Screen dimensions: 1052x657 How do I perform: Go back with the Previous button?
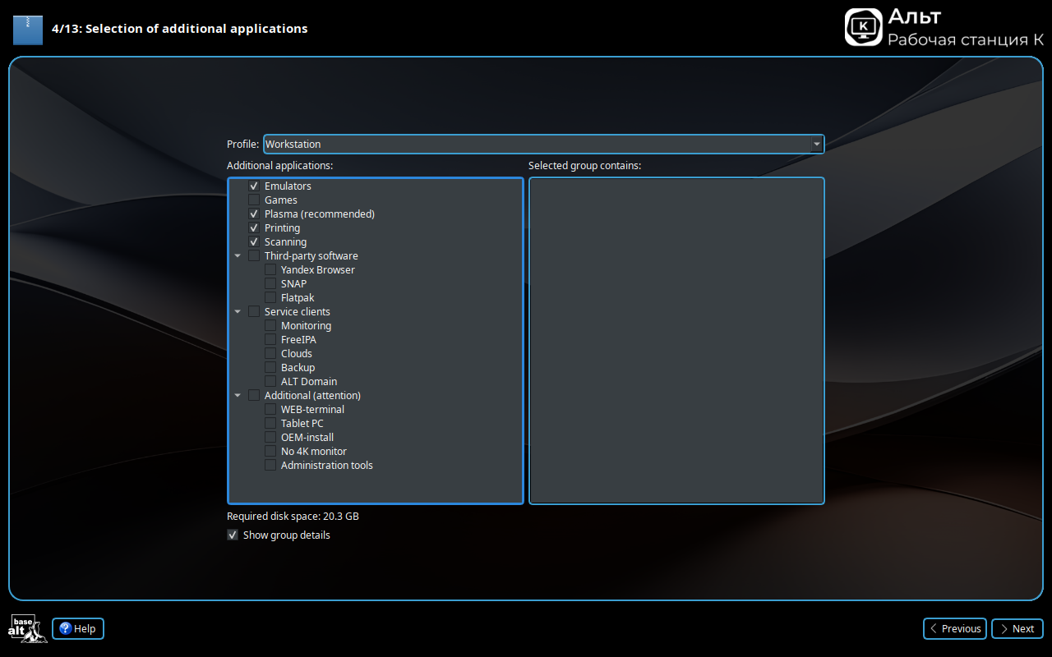(x=955, y=629)
